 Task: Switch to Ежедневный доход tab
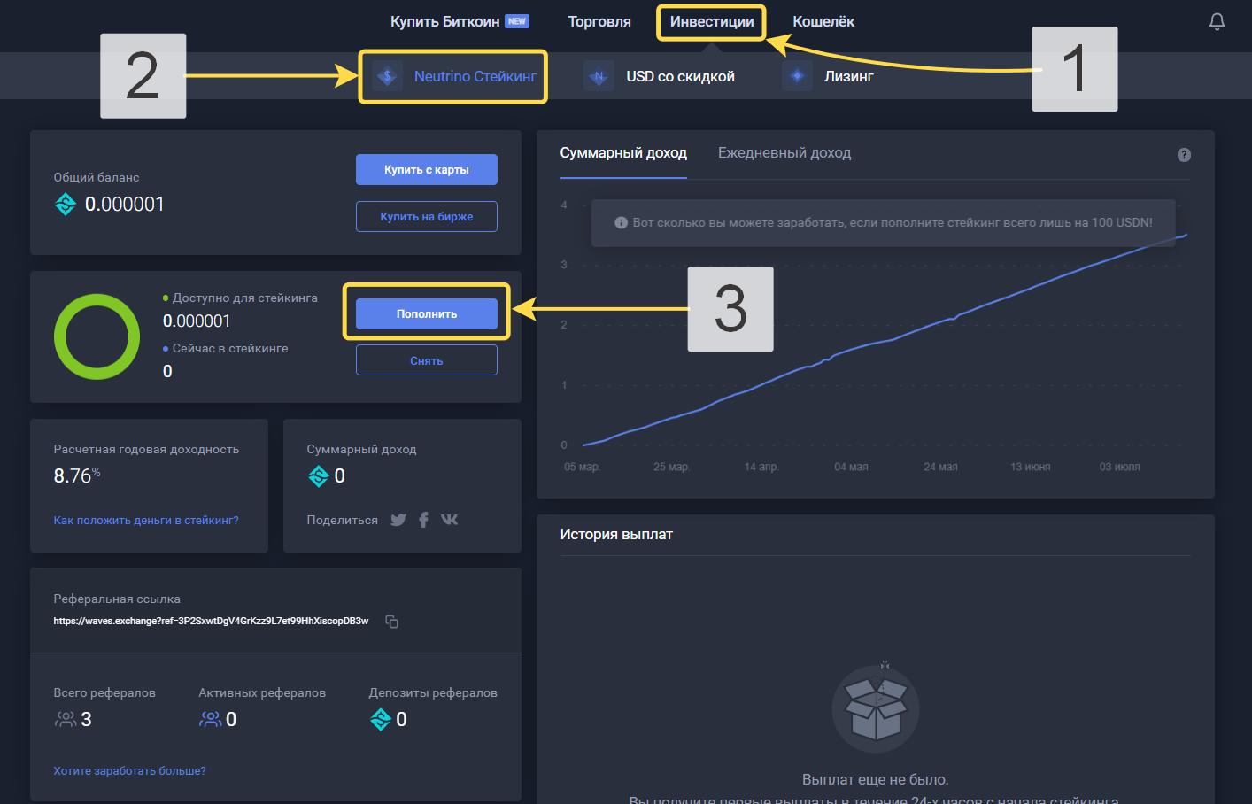pyautogui.click(x=784, y=153)
